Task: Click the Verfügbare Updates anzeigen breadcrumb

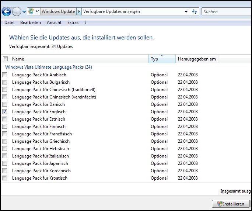Action: (x=112, y=11)
